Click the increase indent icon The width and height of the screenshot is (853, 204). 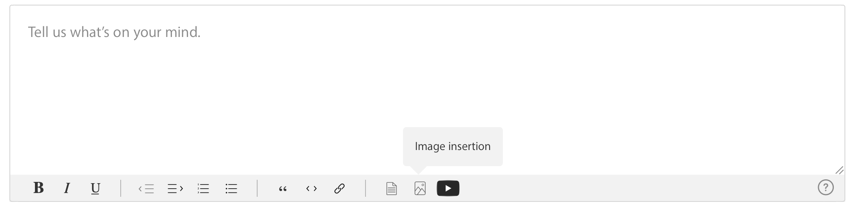(175, 188)
